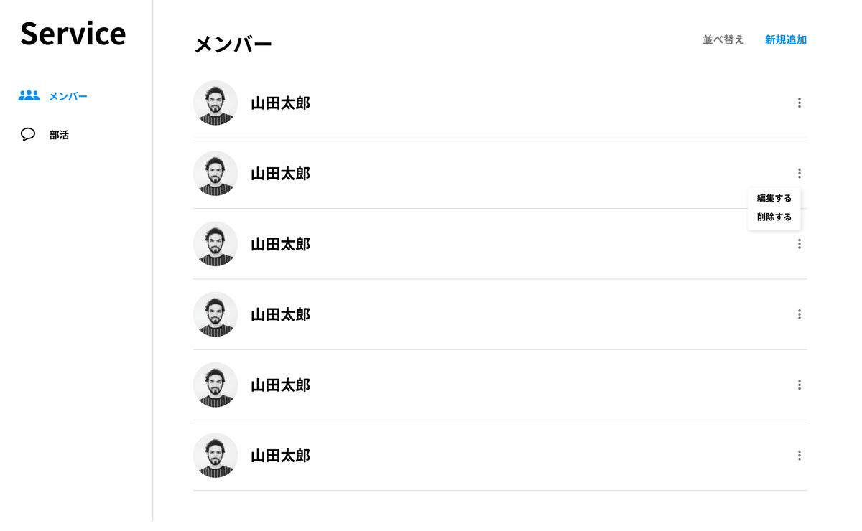Choose 削除する from the popup menu
This screenshot has height=531, width=862.
(x=774, y=217)
